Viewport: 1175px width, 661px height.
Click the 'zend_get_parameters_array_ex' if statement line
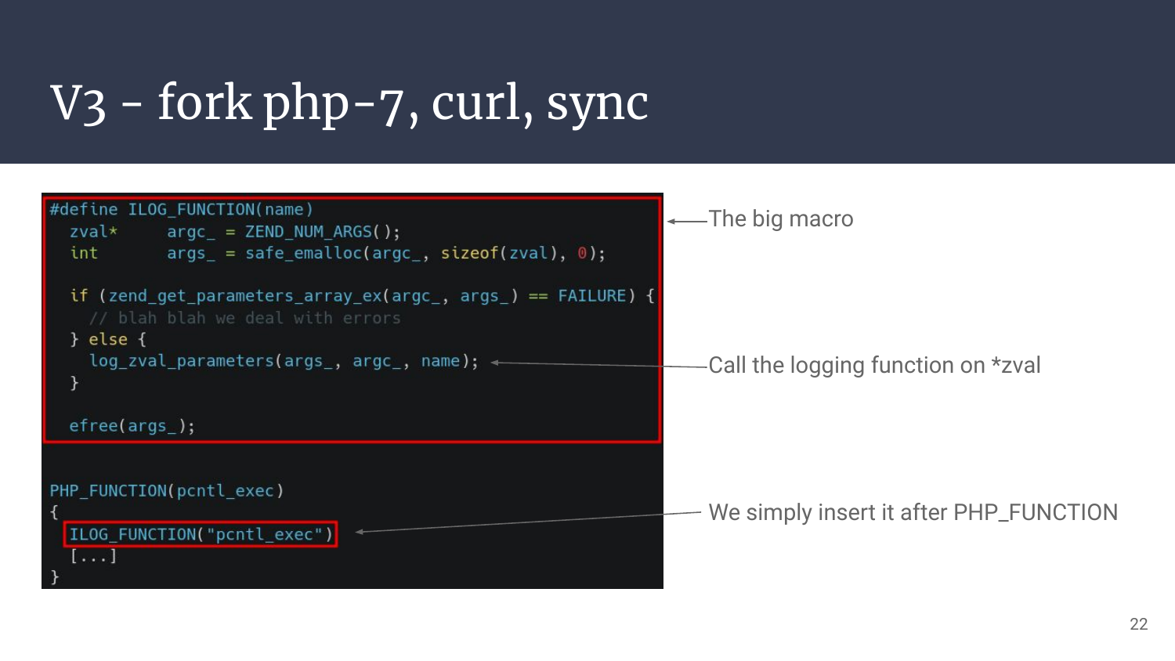point(362,296)
